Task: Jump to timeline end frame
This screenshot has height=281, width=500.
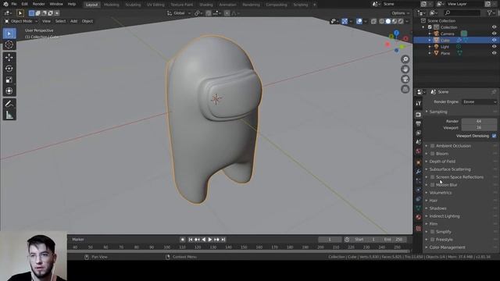Action: 223,240
